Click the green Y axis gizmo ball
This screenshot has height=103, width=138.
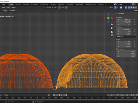[x=108, y=18]
